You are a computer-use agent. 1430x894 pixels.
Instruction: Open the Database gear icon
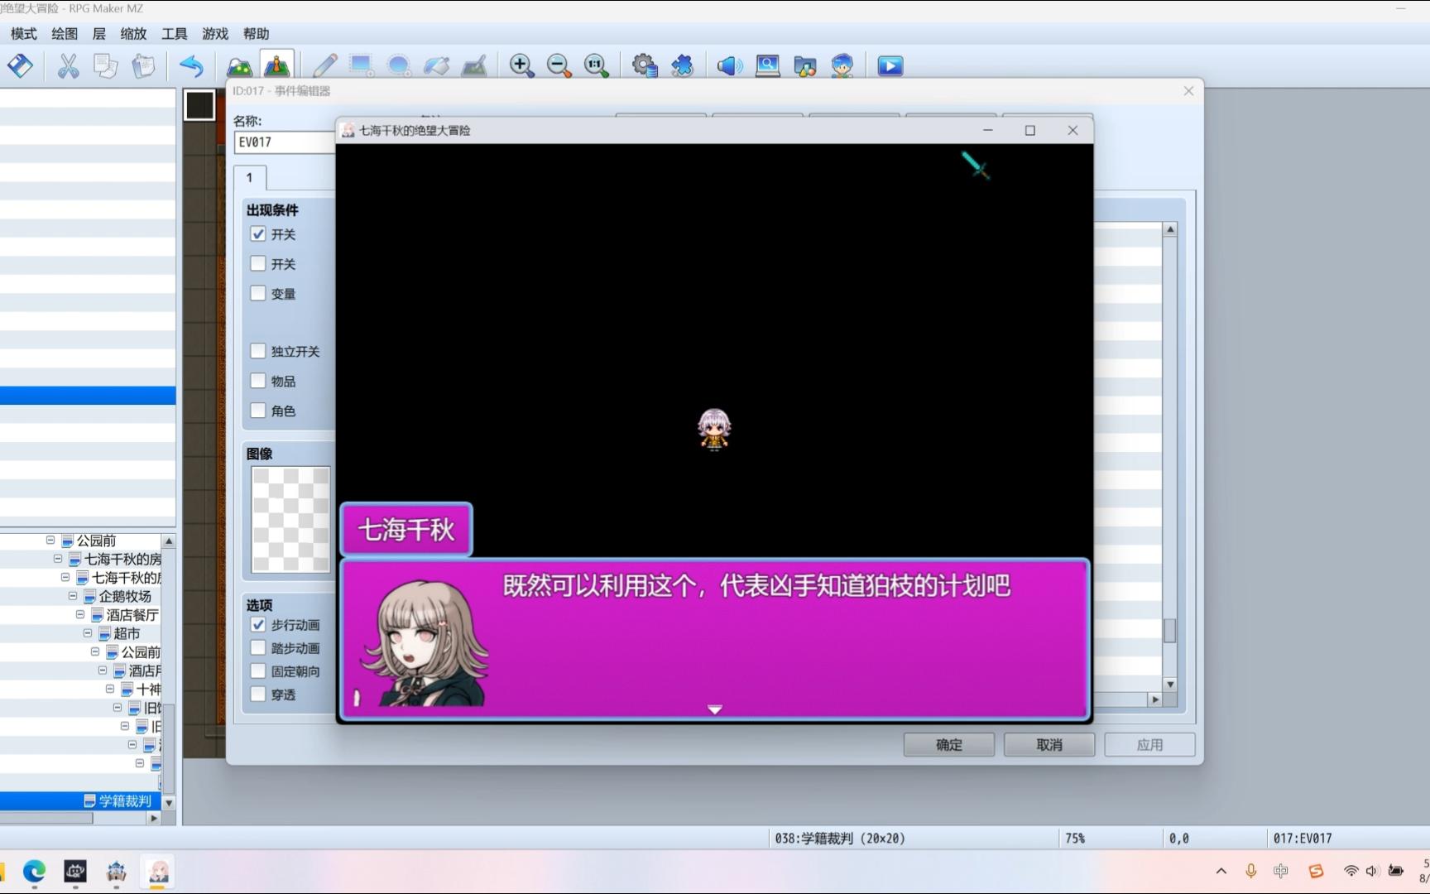[x=645, y=65]
